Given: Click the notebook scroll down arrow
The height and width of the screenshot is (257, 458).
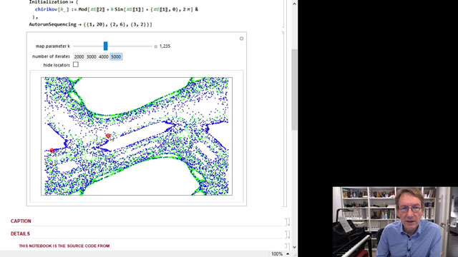Looking at the screenshot, I should pos(294,247).
